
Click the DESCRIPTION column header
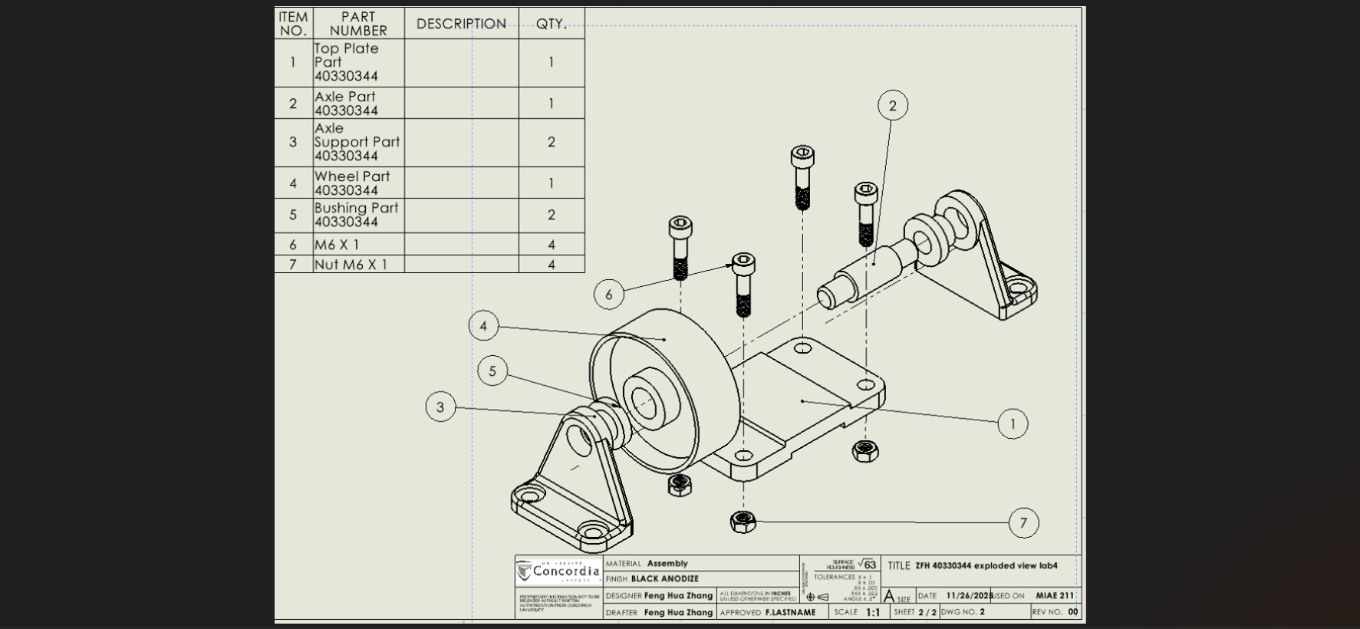[x=461, y=24]
